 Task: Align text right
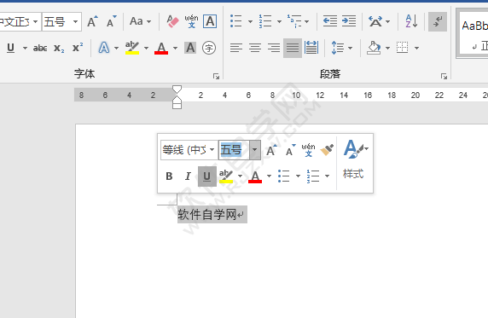(x=274, y=48)
